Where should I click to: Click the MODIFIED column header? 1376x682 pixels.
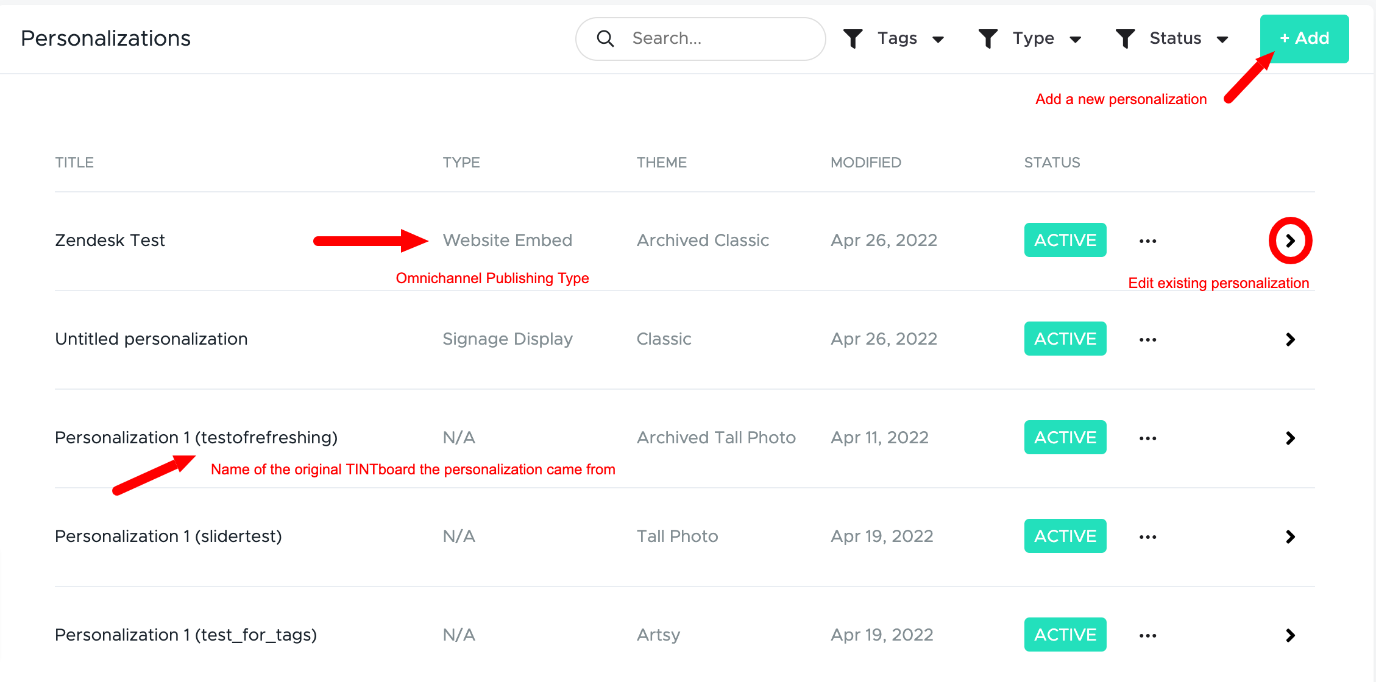click(866, 163)
